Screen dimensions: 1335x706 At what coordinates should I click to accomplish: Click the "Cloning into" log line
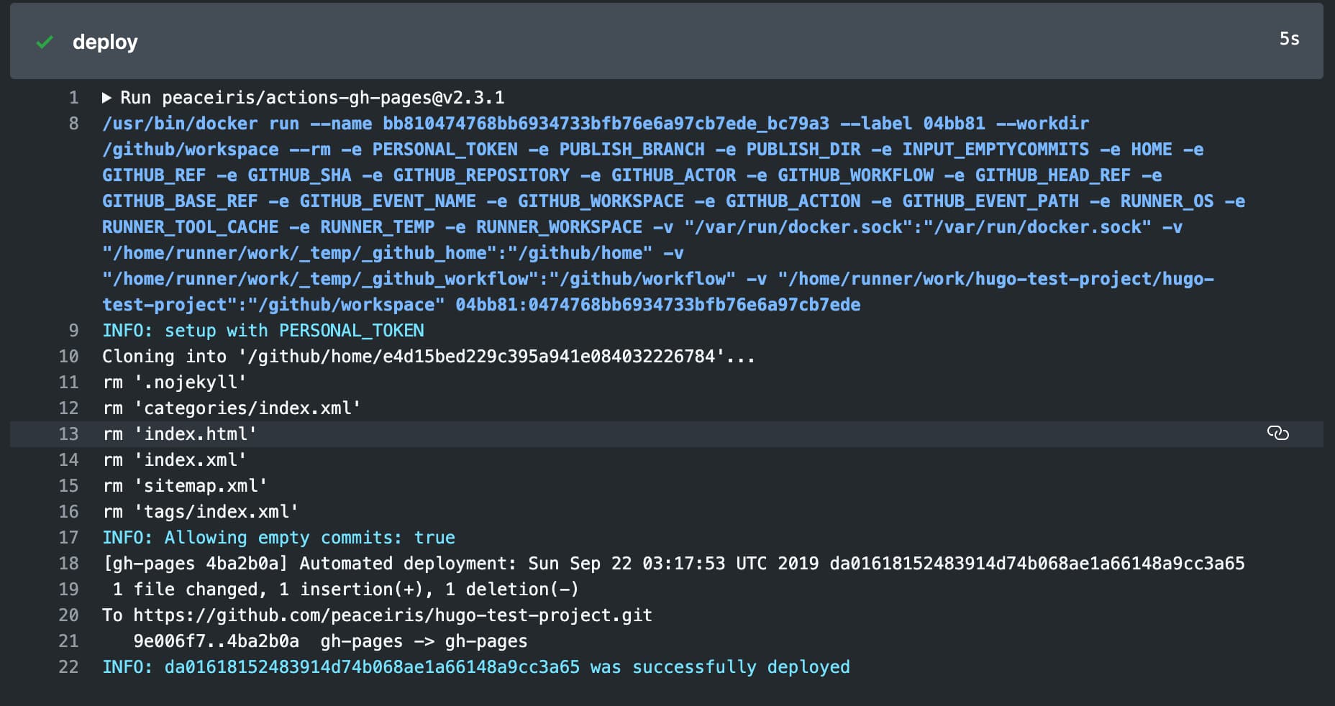pyautogui.click(x=428, y=357)
